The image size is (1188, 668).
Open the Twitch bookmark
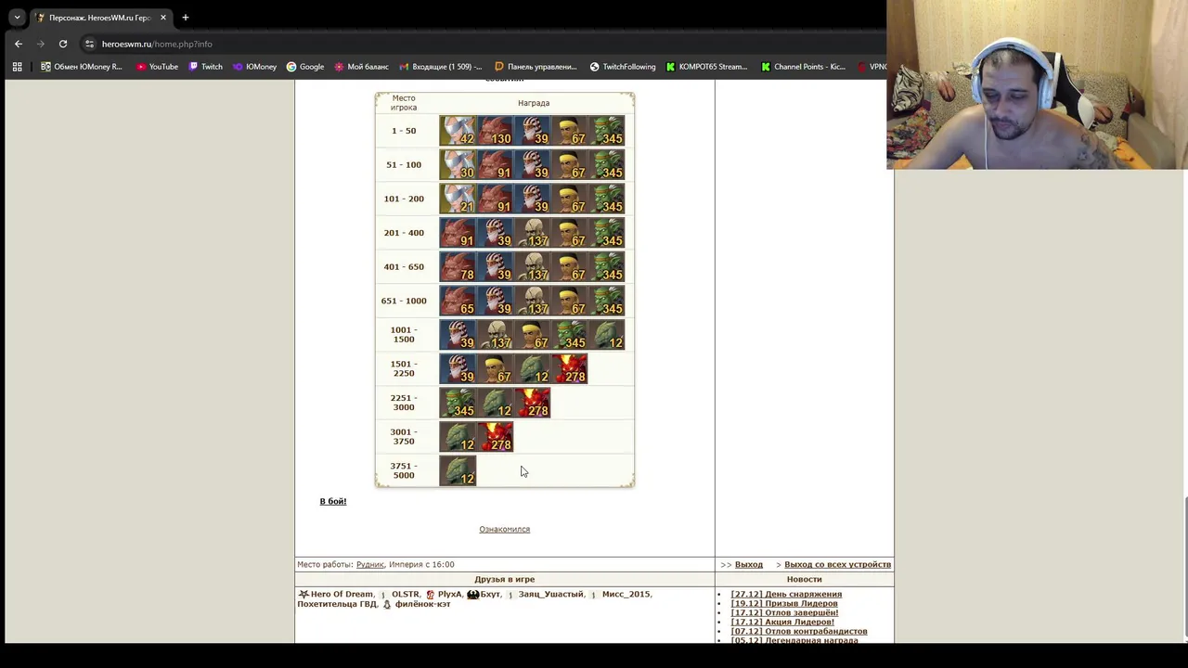[x=205, y=67]
